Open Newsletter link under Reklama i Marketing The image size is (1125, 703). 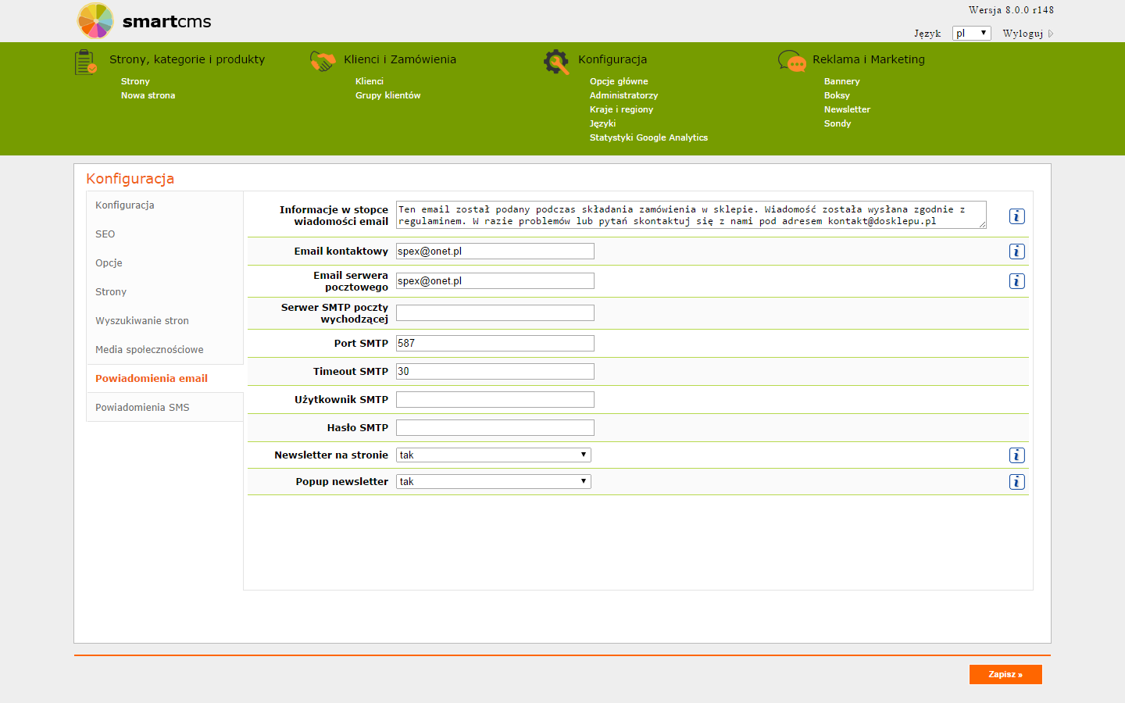tap(847, 109)
